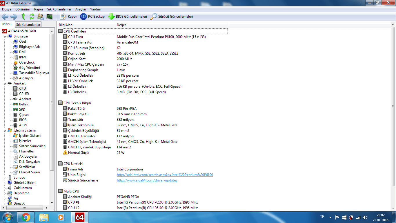The height and width of the screenshot is (223, 396).
Task: Open the Sık Kullanılanlar menu
Action: [x=59, y=9]
